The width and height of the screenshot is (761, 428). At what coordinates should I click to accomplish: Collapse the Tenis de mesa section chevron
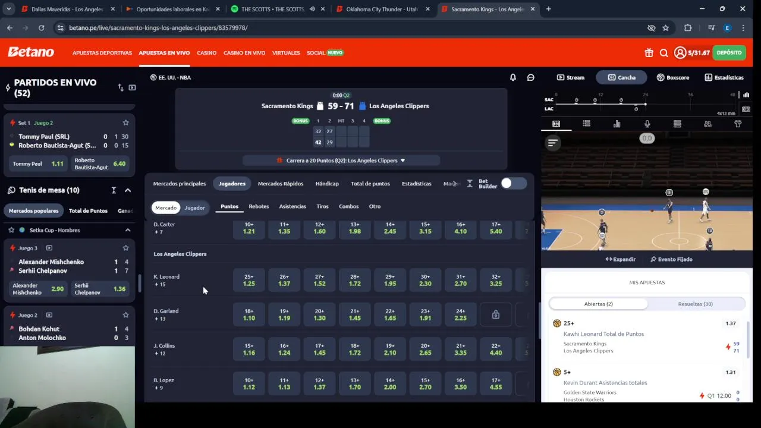point(128,190)
